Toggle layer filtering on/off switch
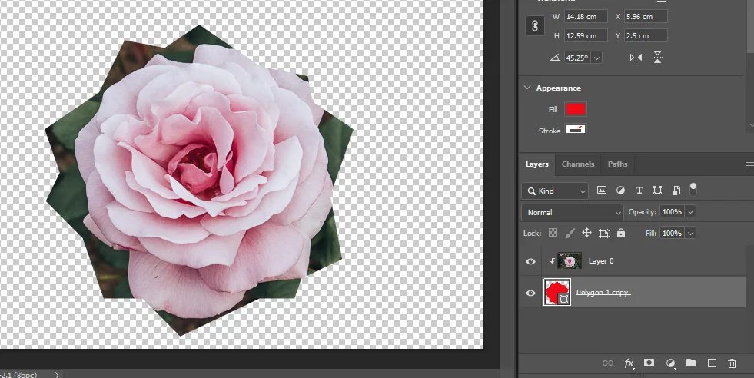The image size is (754, 378). coord(693,189)
